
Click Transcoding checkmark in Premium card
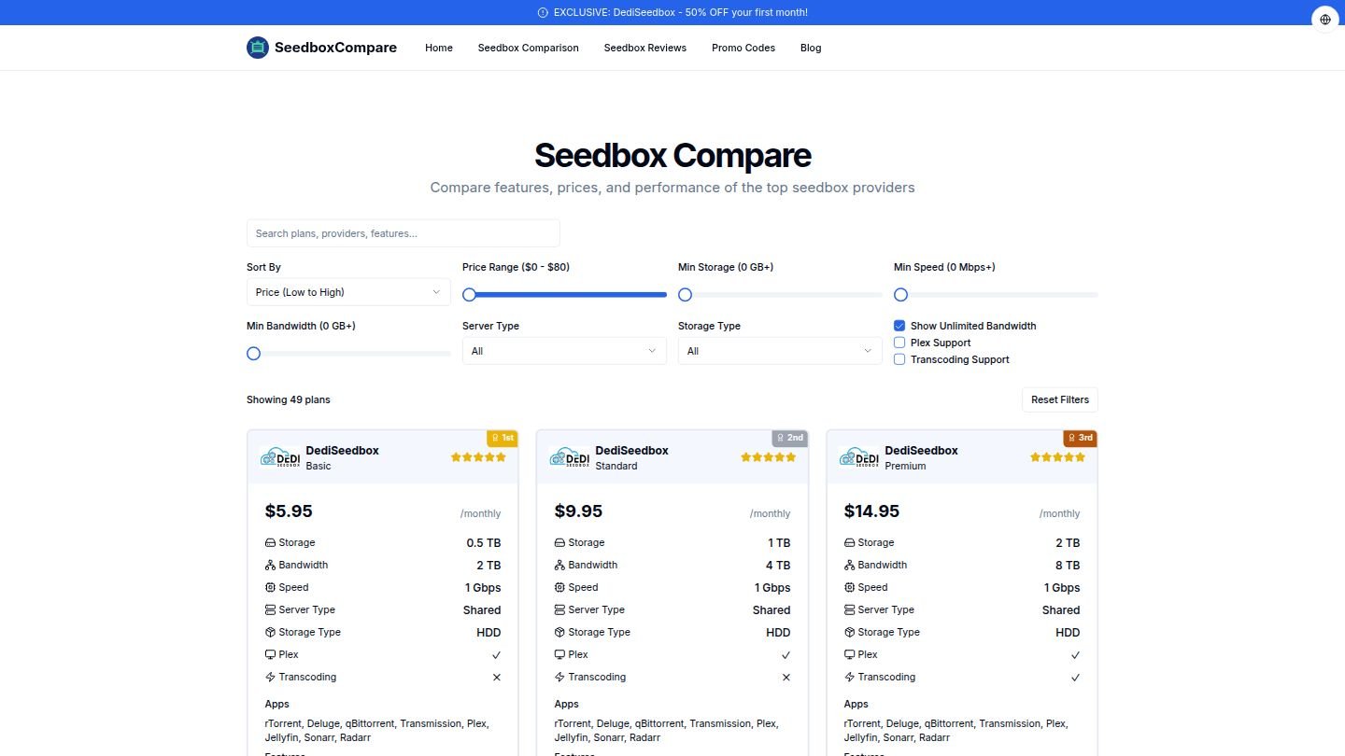point(1075,678)
